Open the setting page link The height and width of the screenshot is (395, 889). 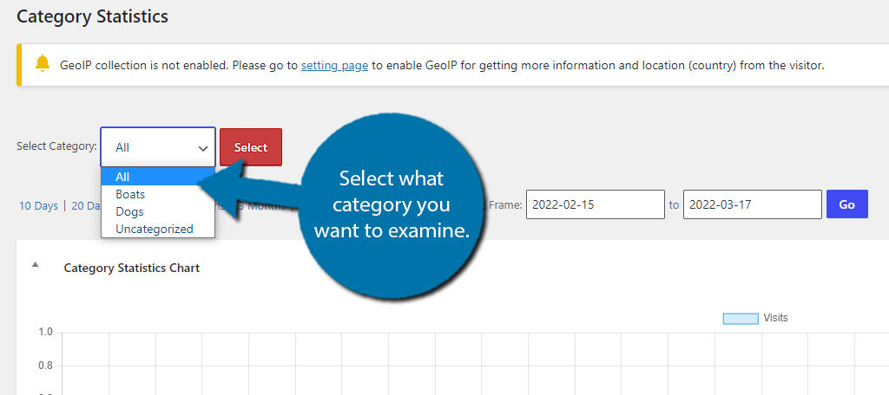point(334,66)
